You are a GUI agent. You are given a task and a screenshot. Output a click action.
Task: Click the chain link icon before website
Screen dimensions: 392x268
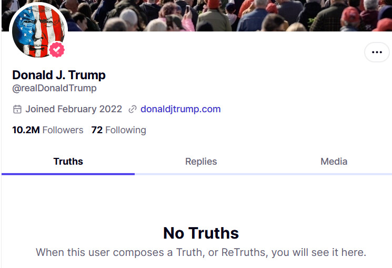click(132, 109)
